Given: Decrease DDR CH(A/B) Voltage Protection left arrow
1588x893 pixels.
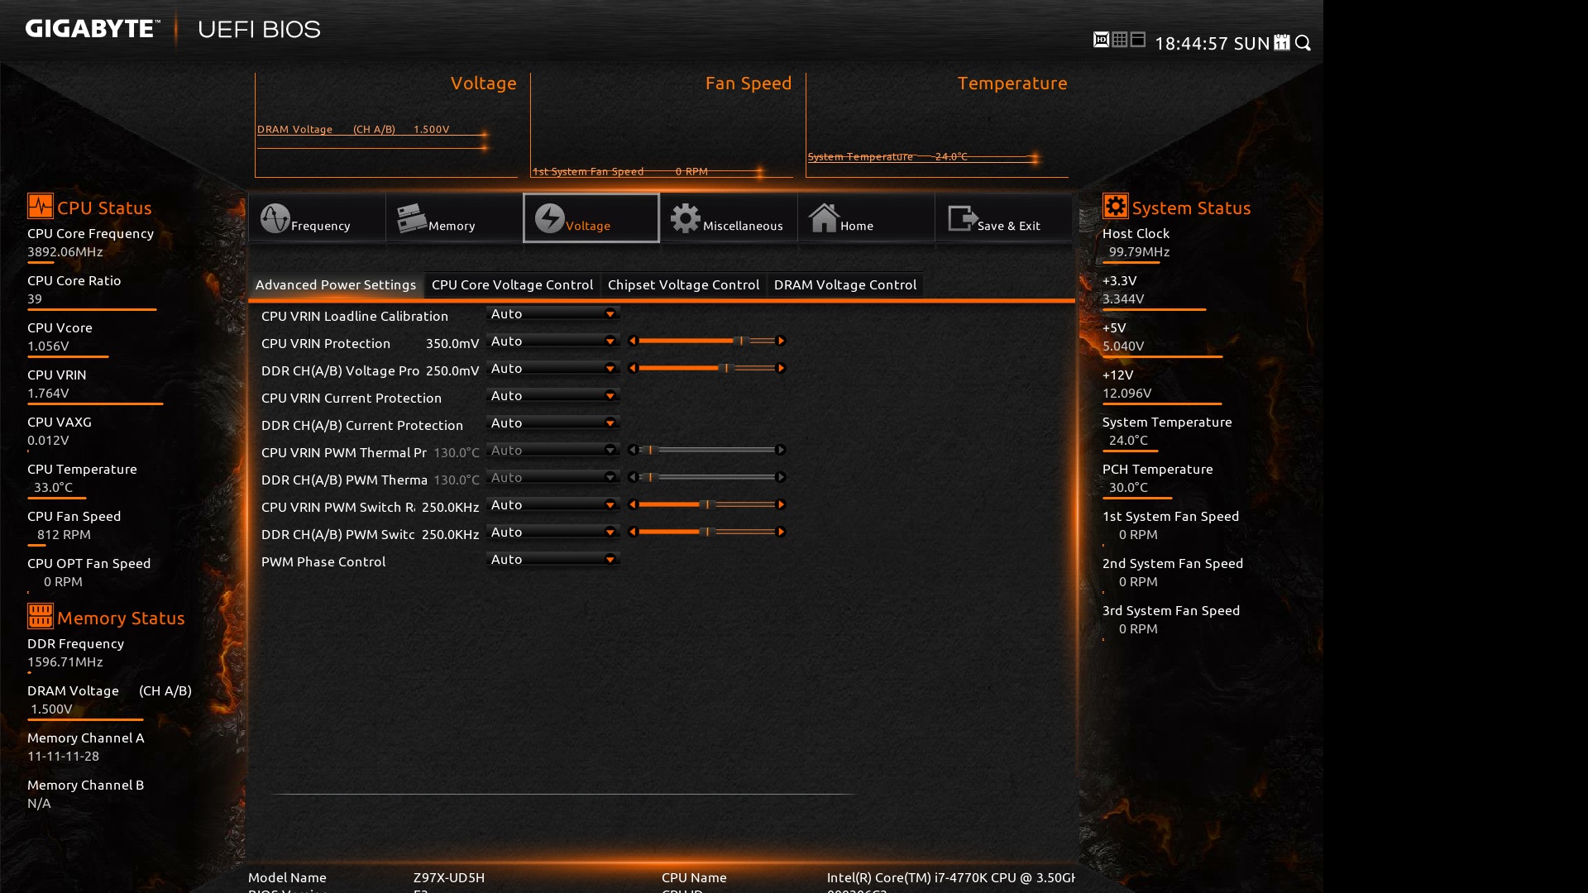Looking at the screenshot, I should pyautogui.click(x=633, y=368).
